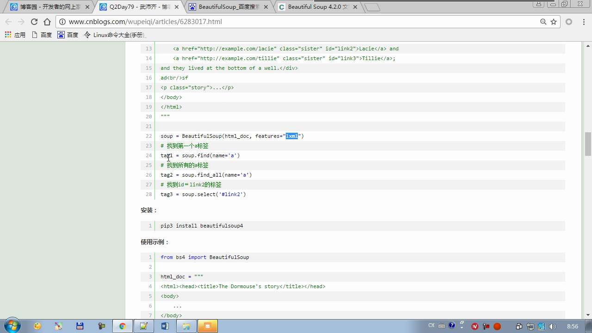Viewport: 592px width, 333px height.
Task: Open the Apps shortcut in bookmarks bar
Action: (x=15, y=35)
